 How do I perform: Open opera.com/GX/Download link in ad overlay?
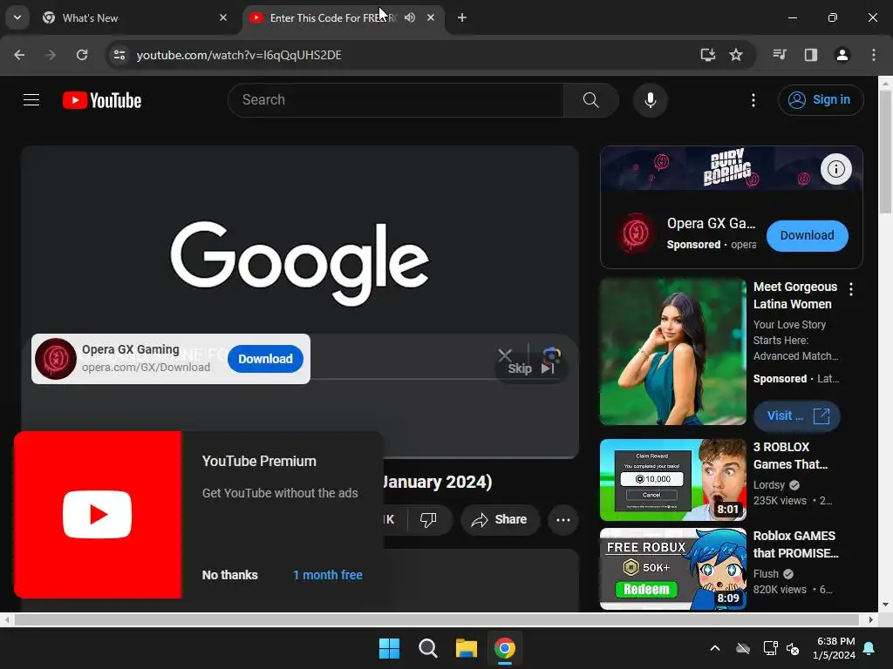pos(146,368)
